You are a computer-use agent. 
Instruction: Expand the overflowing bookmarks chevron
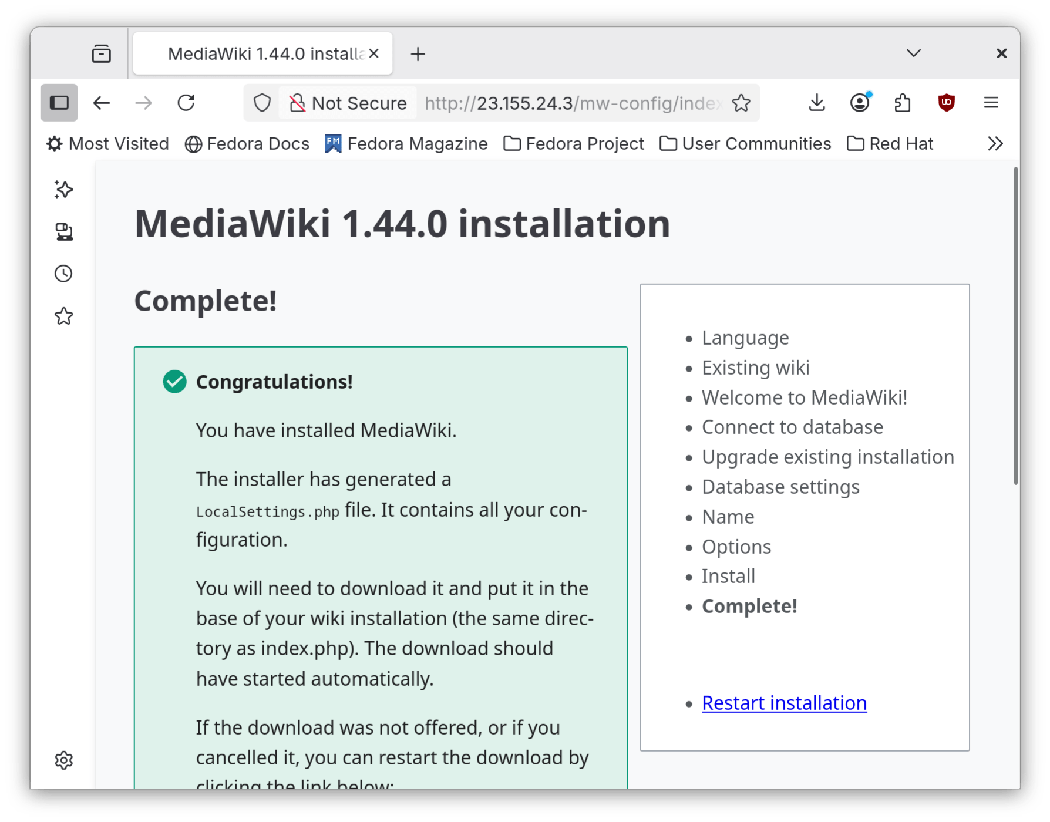[995, 143]
